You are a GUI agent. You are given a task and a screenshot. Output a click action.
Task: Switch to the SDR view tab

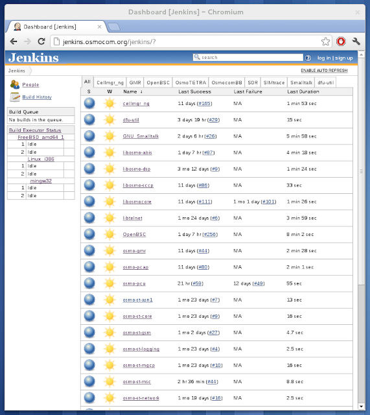[253, 82]
